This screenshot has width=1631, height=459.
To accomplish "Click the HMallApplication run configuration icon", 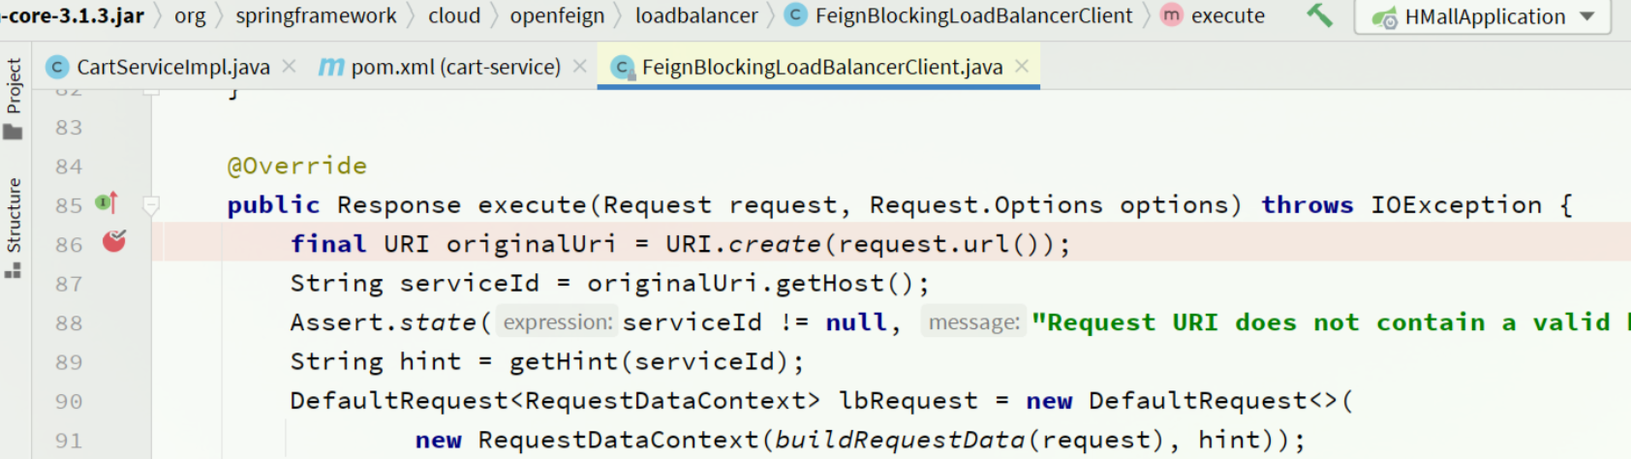I will (1385, 17).
